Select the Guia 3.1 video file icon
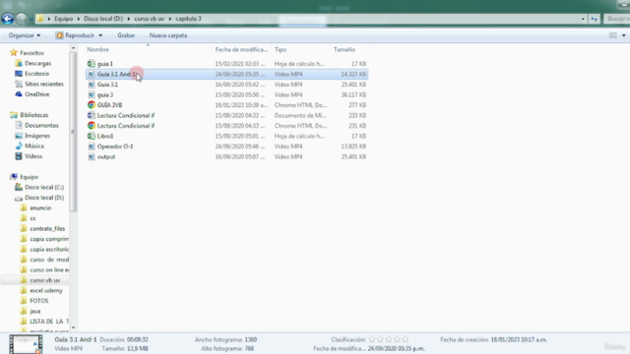Image resolution: width=630 pixels, height=354 pixels. [x=92, y=85]
